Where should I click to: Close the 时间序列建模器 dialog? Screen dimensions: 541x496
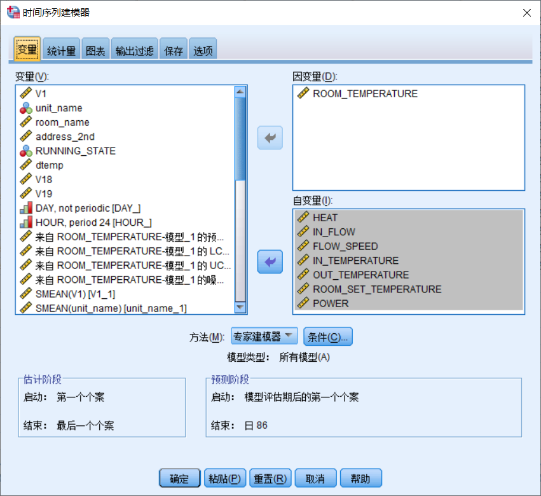526,13
